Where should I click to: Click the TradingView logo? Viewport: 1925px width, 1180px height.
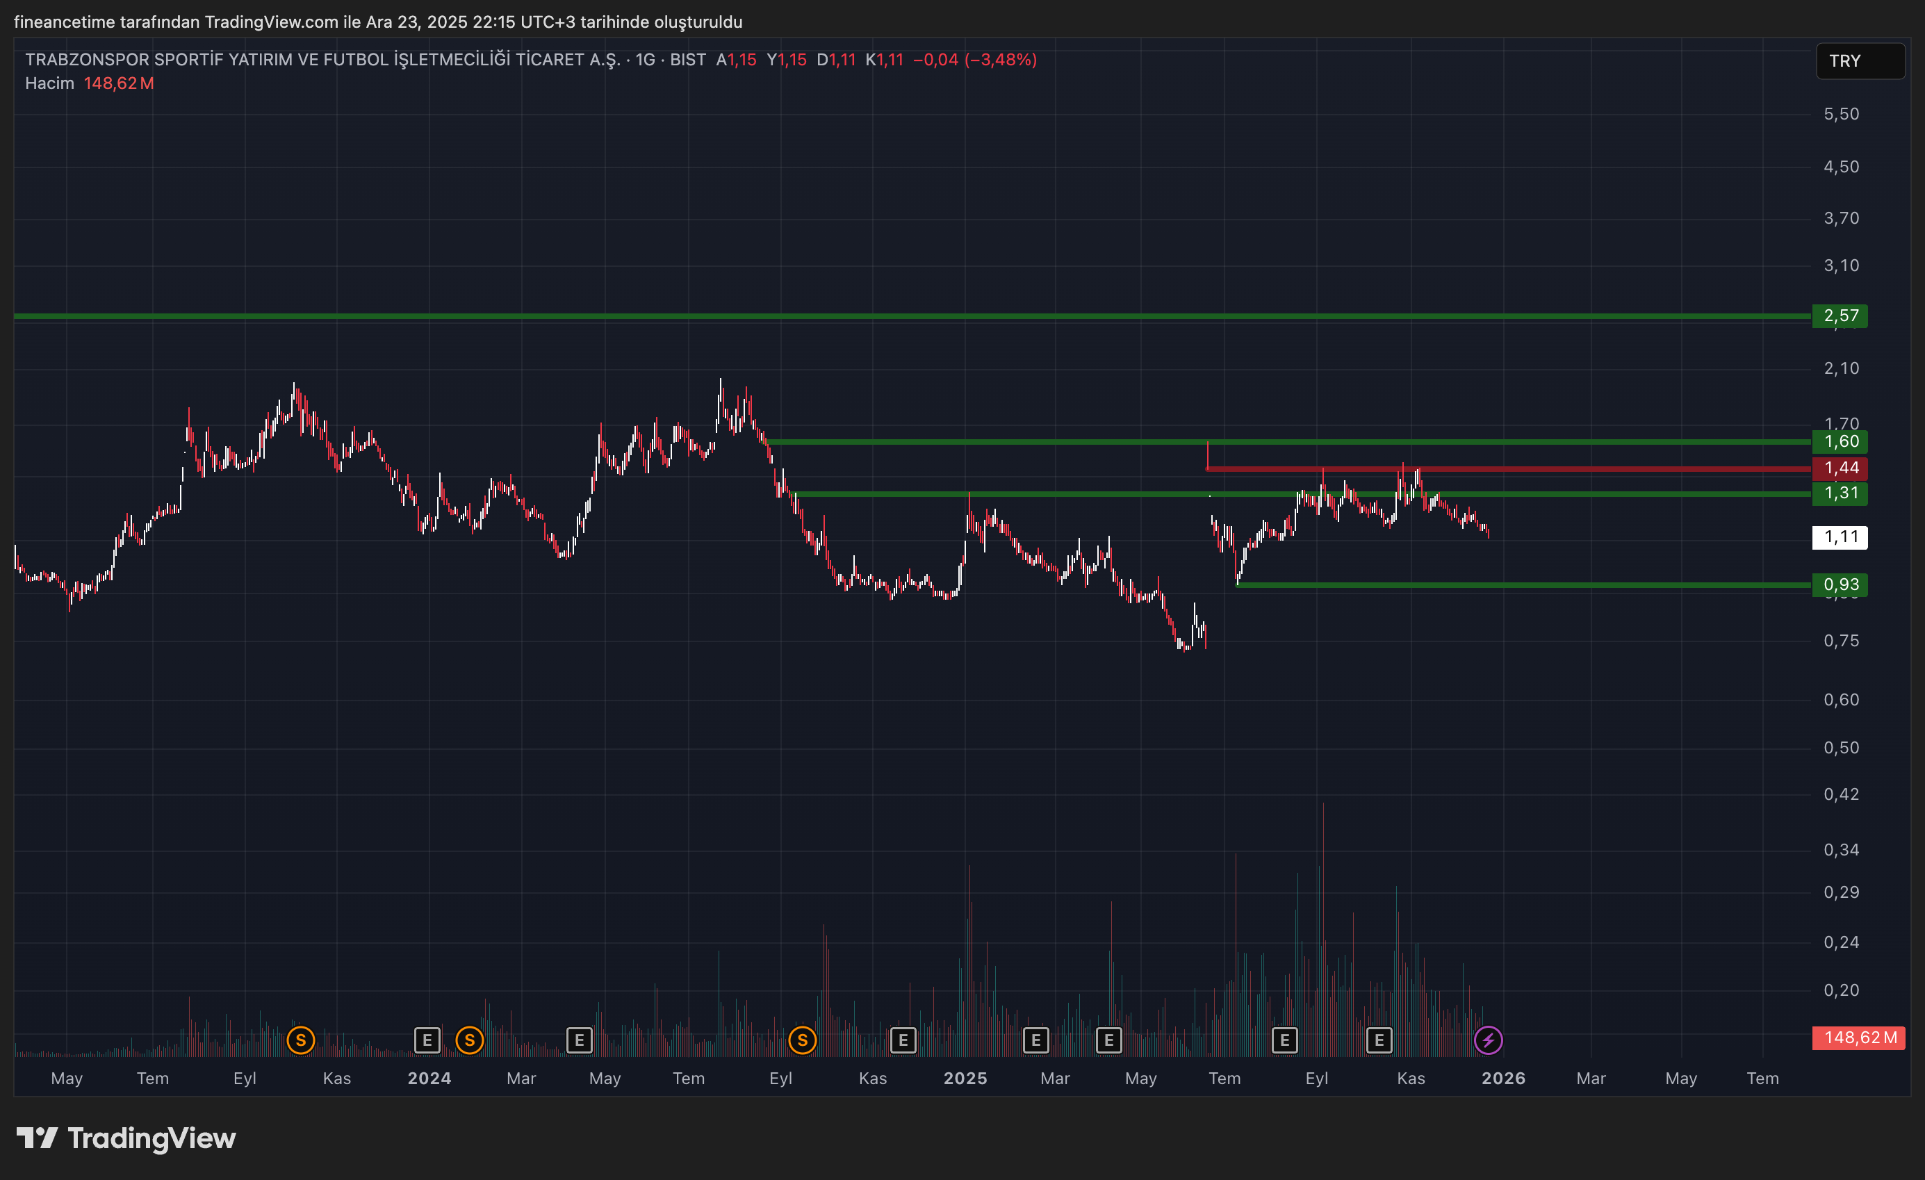point(126,1138)
